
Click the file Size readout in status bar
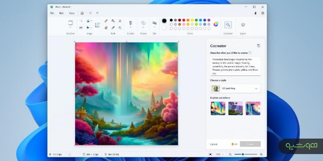tap(112, 154)
